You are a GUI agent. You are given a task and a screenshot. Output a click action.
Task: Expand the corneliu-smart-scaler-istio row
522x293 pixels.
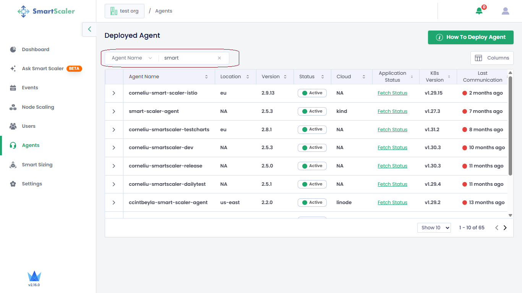click(x=114, y=93)
